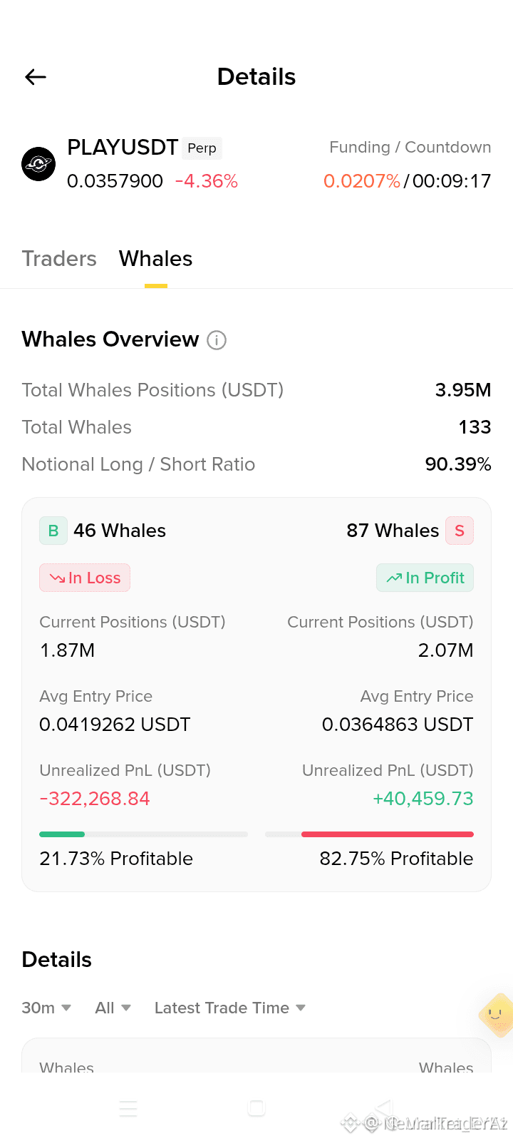This screenshot has width=513, height=1141.
Task: Show Whales Overview info tooltip
Action: point(217,340)
